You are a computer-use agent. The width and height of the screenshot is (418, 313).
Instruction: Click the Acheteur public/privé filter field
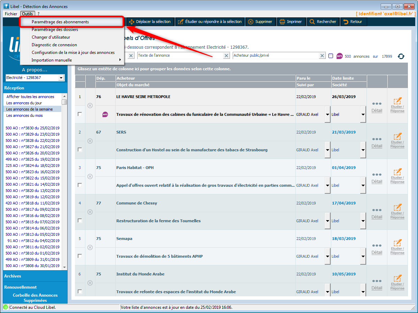coord(276,56)
